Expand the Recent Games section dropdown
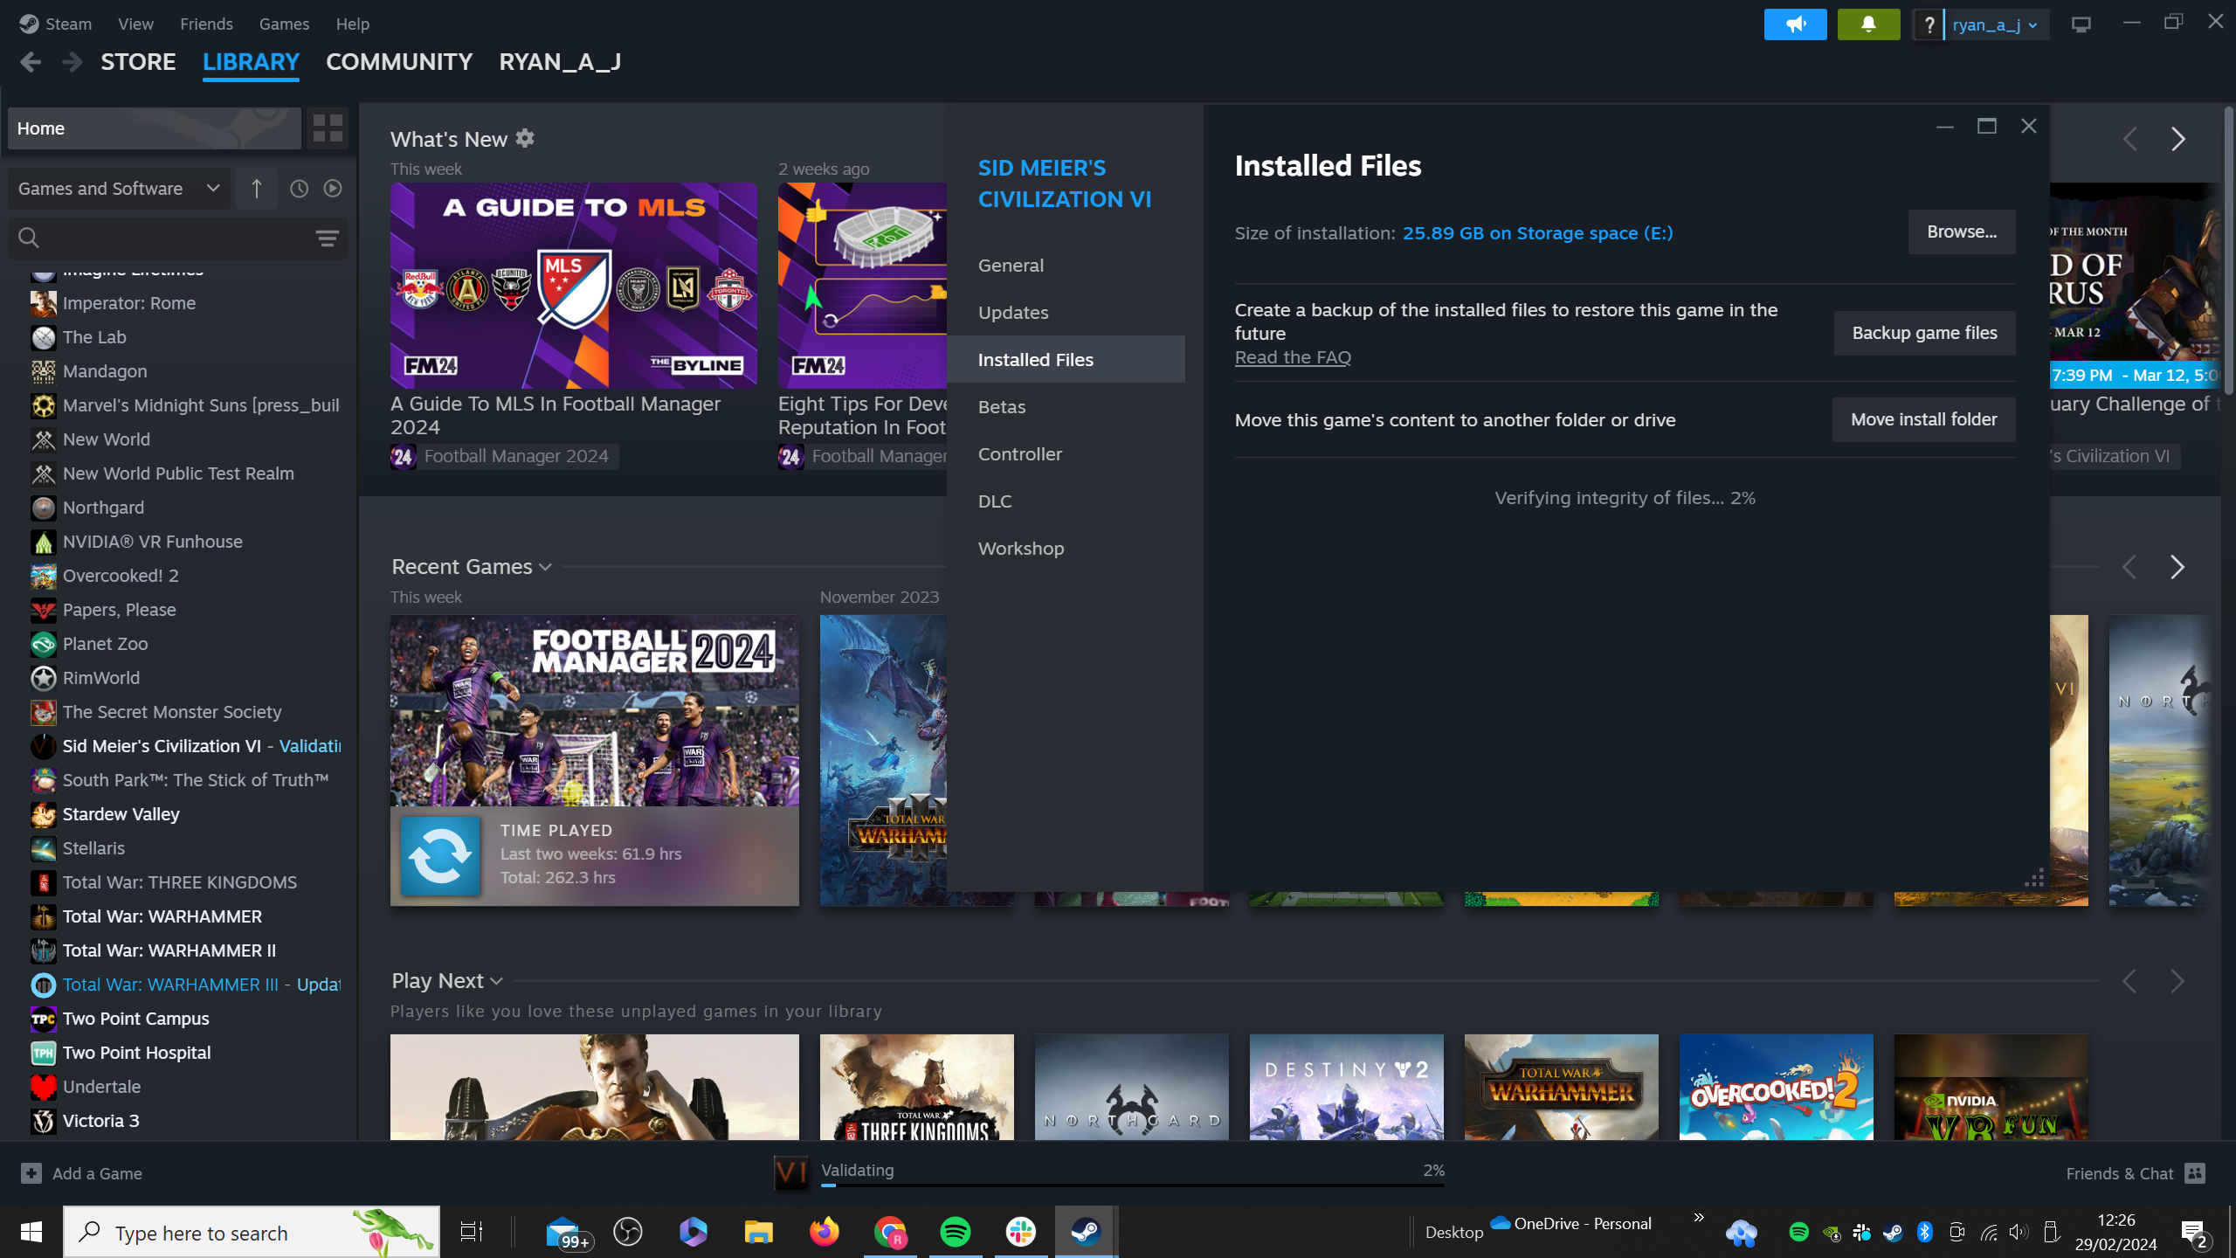 pos(545,567)
